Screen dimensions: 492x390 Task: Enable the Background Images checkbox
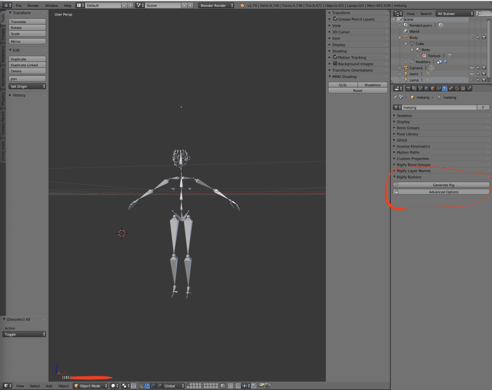coord(335,63)
